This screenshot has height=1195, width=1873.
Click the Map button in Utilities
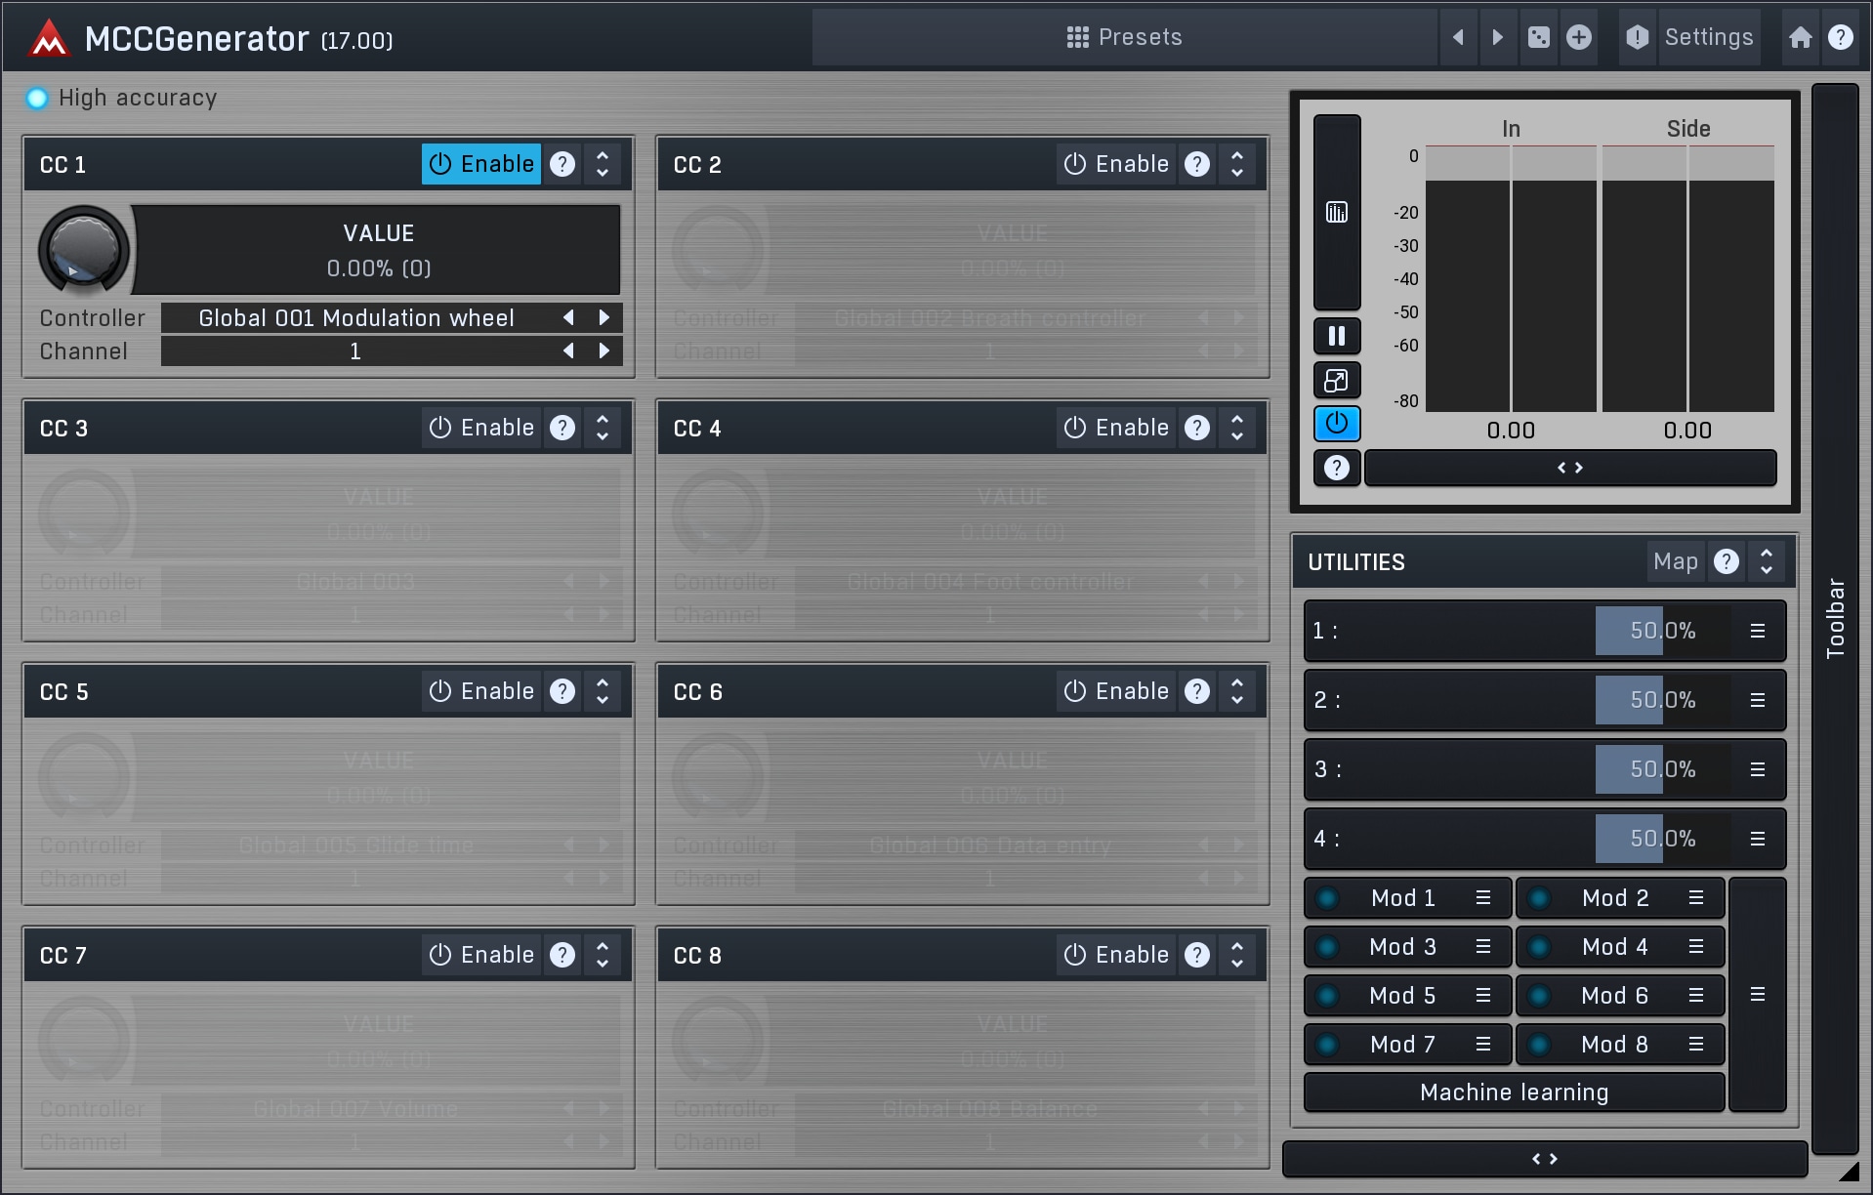pyautogui.click(x=1675, y=561)
